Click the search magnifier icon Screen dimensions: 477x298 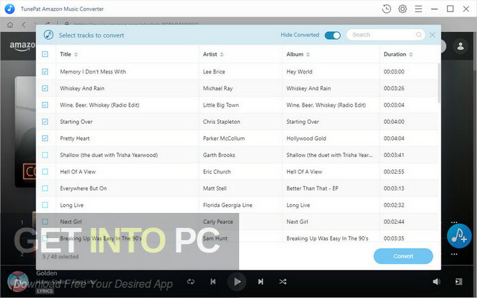point(418,35)
